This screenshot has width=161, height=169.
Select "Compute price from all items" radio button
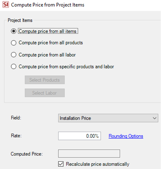pos(14,31)
